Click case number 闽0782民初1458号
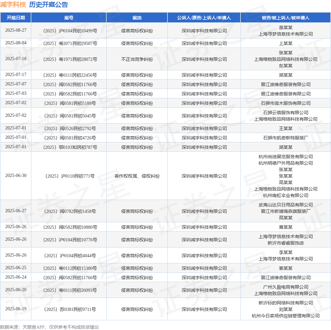 (x=70, y=212)
